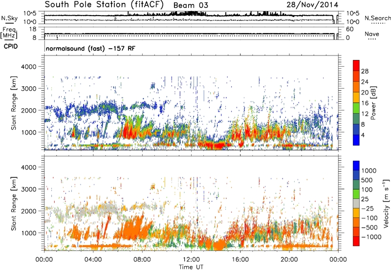The image size is (391, 270).
Task: Click the blue top of velocity colorbar
Action: pyautogui.click(x=356, y=166)
